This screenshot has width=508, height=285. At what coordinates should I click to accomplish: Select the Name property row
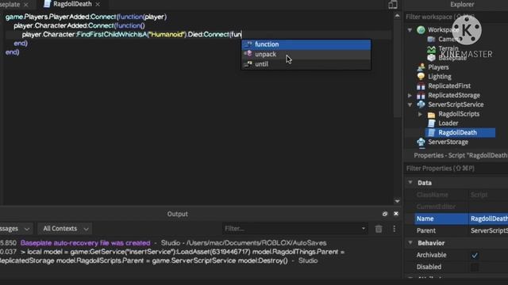(461, 218)
